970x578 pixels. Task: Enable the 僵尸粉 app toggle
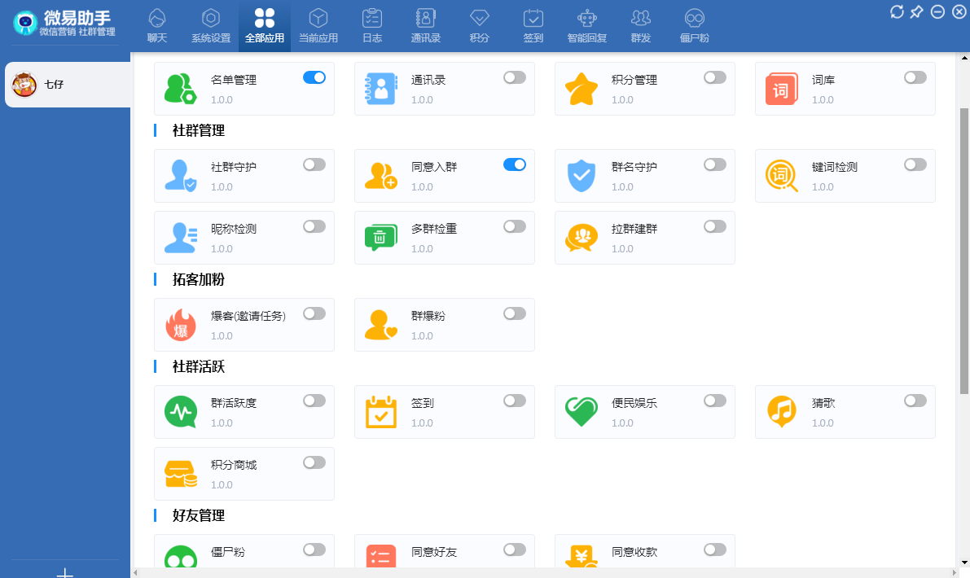click(314, 550)
